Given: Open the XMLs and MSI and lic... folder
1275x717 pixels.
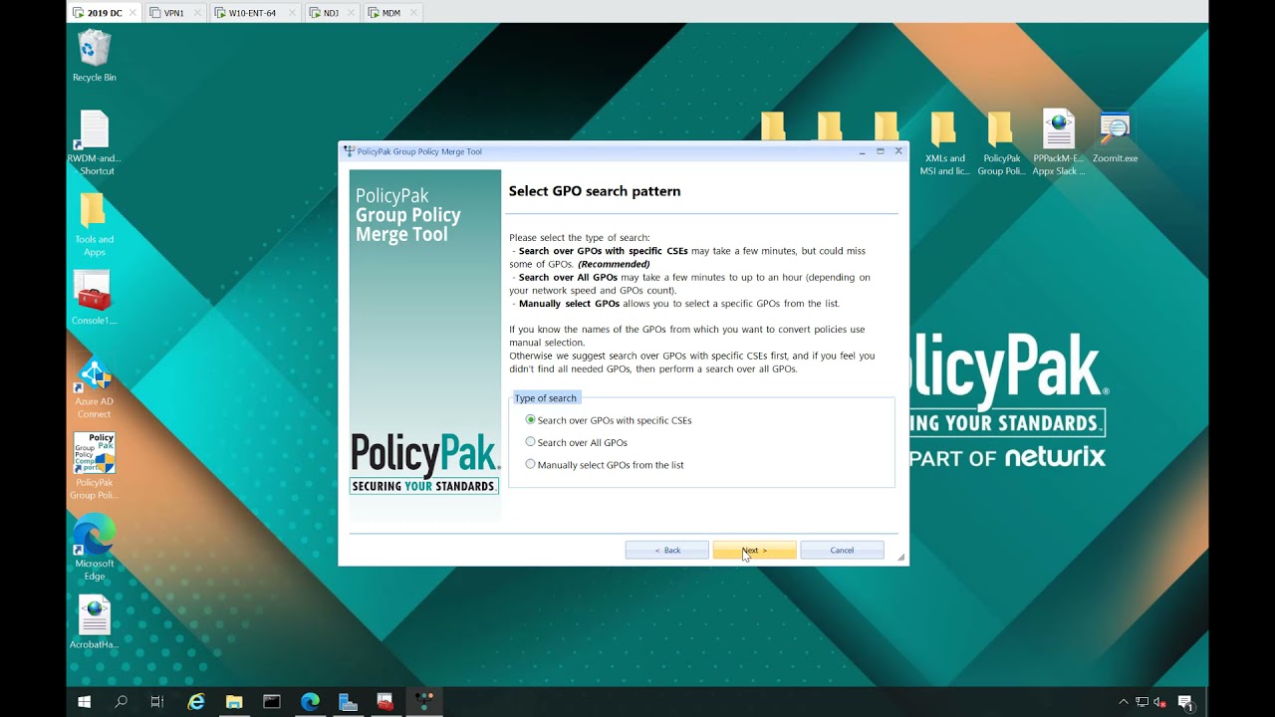Looking at the screenshot, I should pyautogui.click(x=942, y=143).
